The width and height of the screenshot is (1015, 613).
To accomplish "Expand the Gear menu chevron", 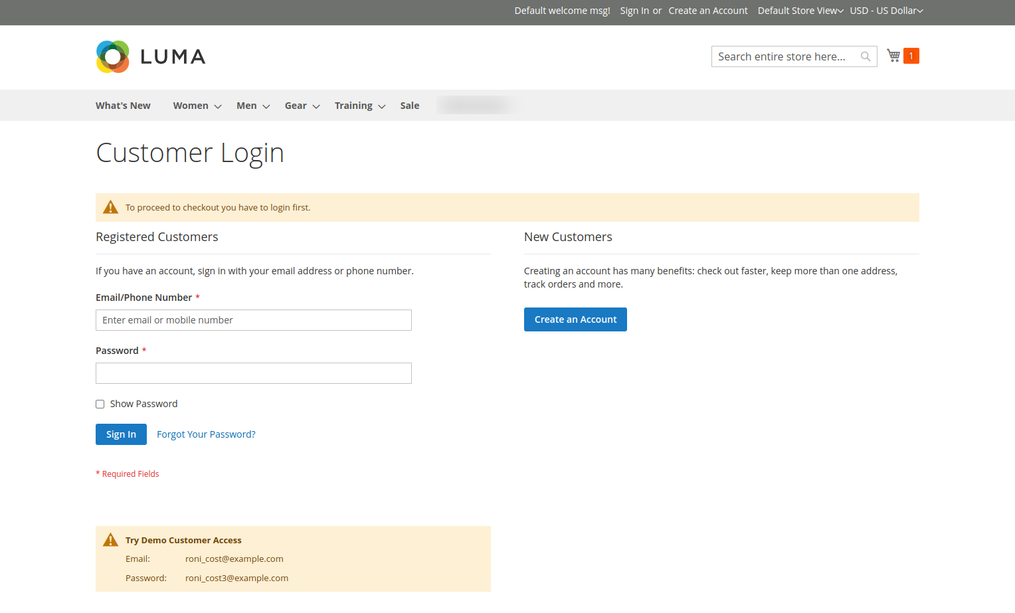I will click(316, 106).
